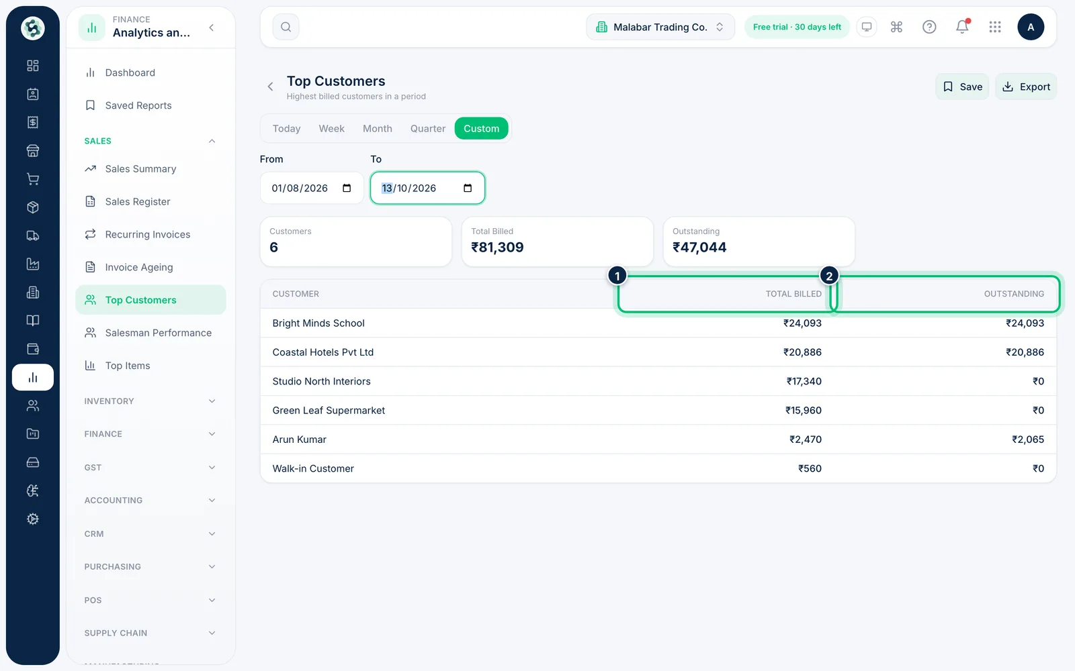The image size is (1075, 671).
Task: Open the open-book module in the rail
Action: [x=33, y=321]
